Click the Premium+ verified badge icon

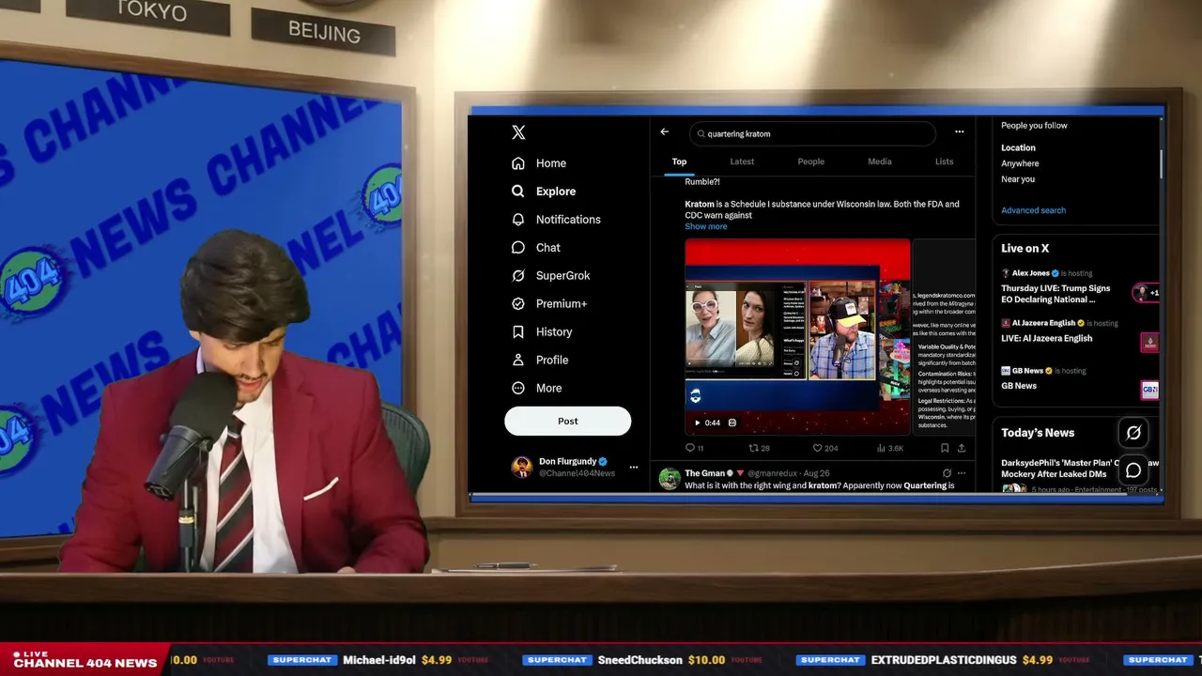[517, 304]
